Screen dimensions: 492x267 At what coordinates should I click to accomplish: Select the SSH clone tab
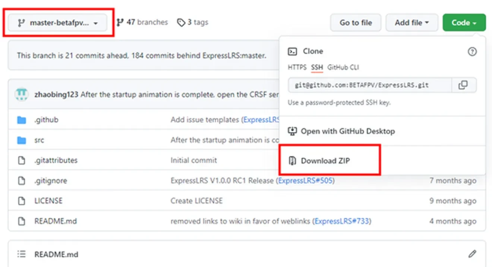(317, 67)
